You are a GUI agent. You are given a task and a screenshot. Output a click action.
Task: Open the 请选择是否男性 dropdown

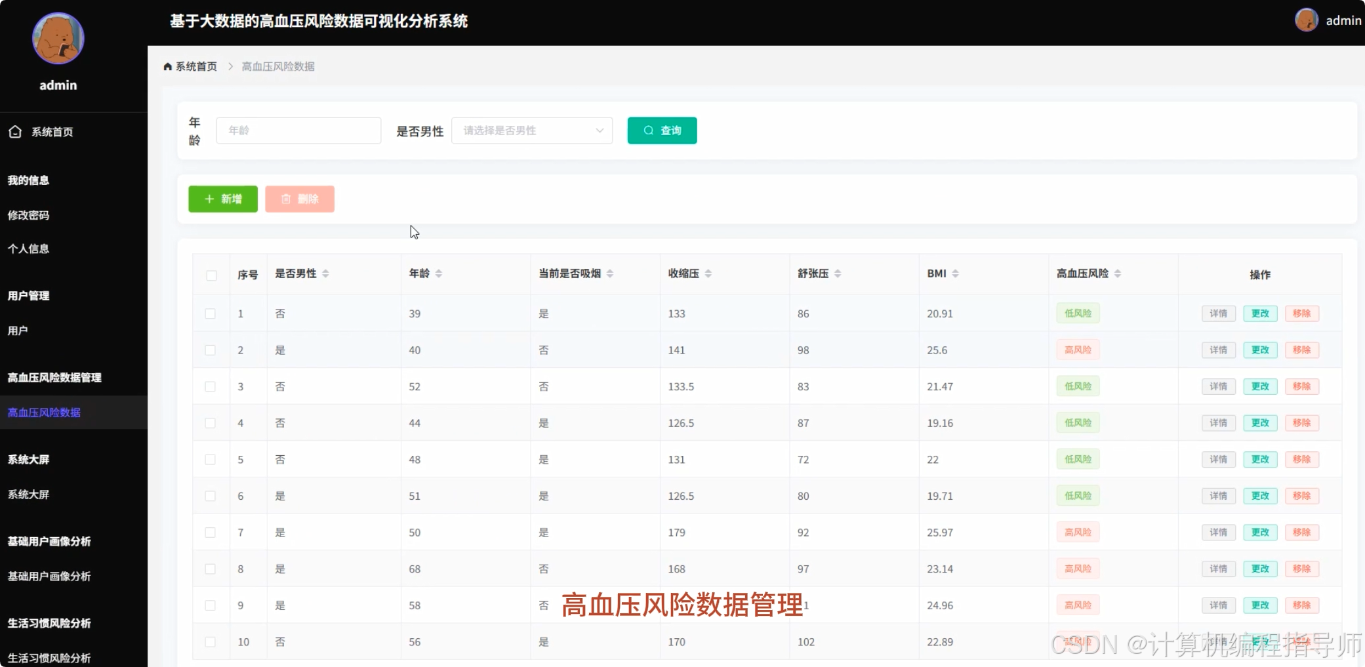(531, 131)
